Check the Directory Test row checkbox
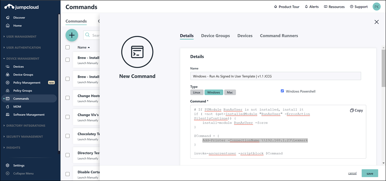Image resolution: width=386 pixels, height=181 pixels. click(67, 155)
